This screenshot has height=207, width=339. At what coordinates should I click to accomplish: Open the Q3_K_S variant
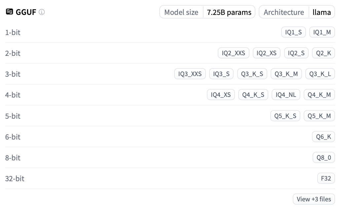click(252, 74)
